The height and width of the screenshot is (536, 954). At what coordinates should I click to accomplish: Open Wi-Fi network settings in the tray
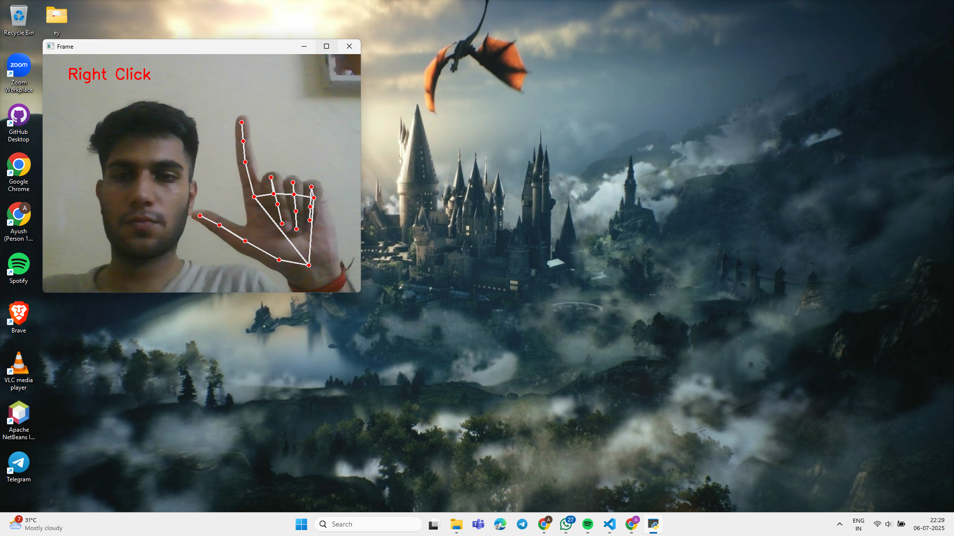click(x=877, y=524)
